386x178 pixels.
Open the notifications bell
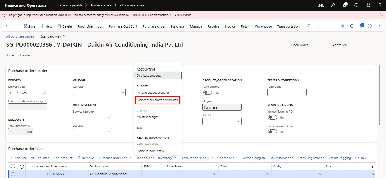click(345, 5)
